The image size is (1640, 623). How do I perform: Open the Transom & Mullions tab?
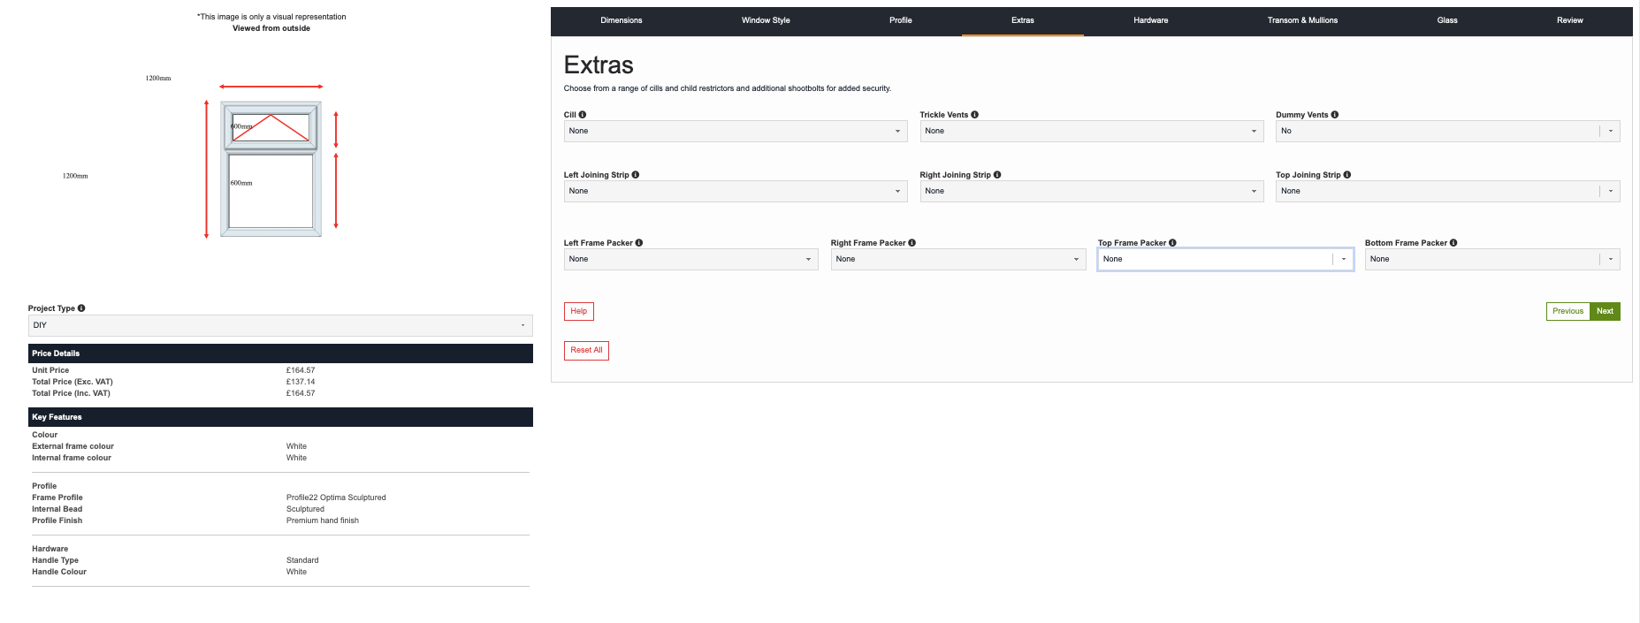tap(1301, 20)
